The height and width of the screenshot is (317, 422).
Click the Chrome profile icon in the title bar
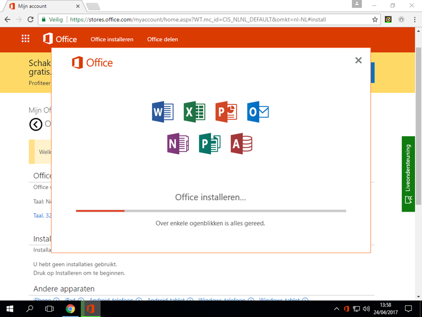pyautogui.click(x=357, y=4)
